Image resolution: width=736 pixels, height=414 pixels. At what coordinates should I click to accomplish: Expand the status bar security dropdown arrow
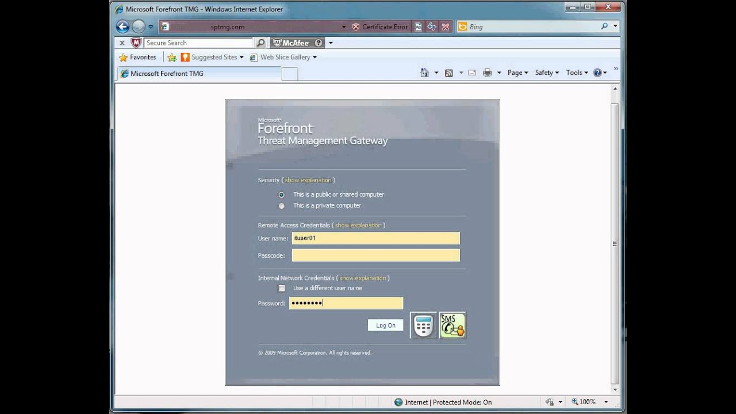561,402
